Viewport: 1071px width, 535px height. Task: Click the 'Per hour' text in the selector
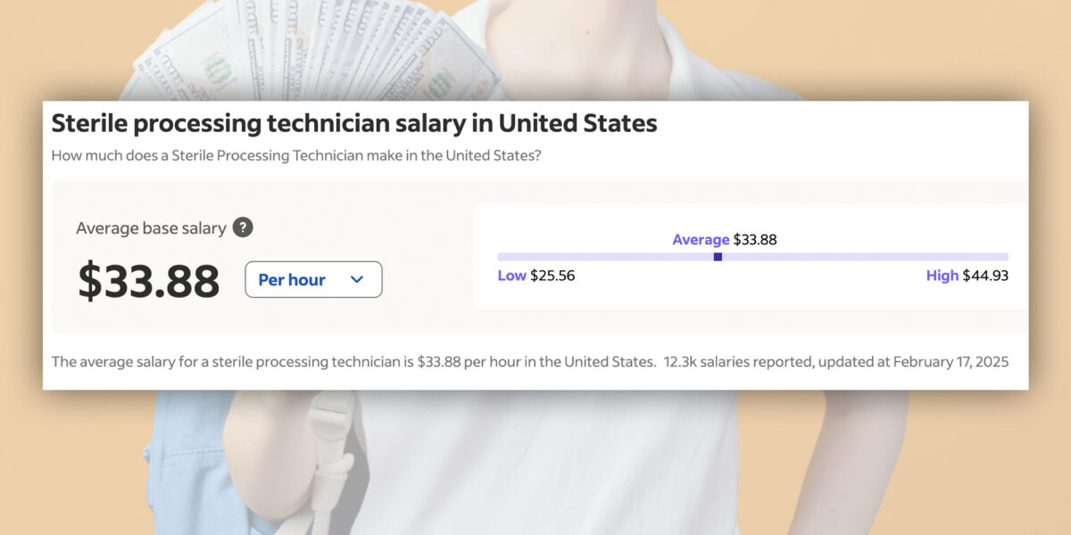point(292,280)
